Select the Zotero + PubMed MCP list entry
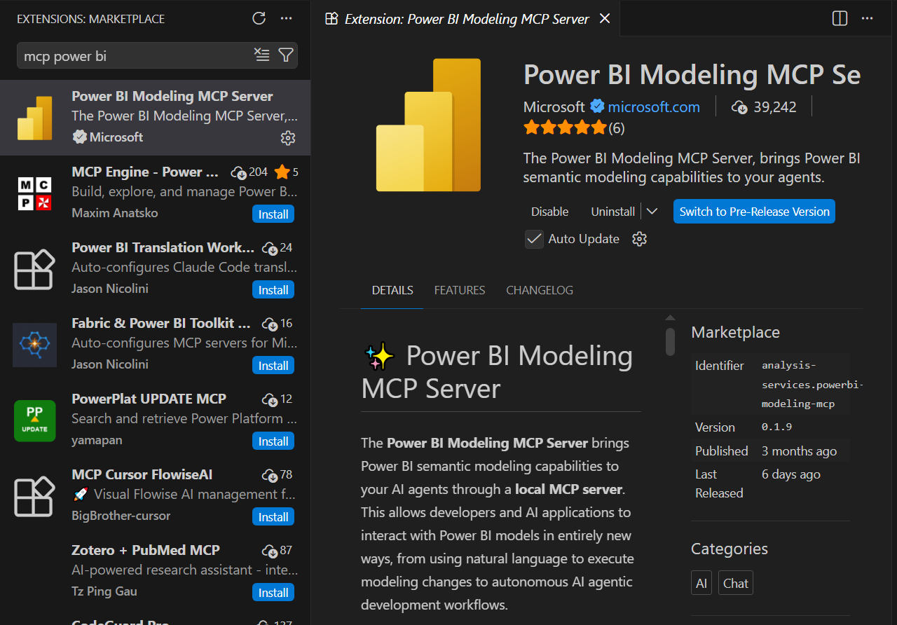 [156, 572]
